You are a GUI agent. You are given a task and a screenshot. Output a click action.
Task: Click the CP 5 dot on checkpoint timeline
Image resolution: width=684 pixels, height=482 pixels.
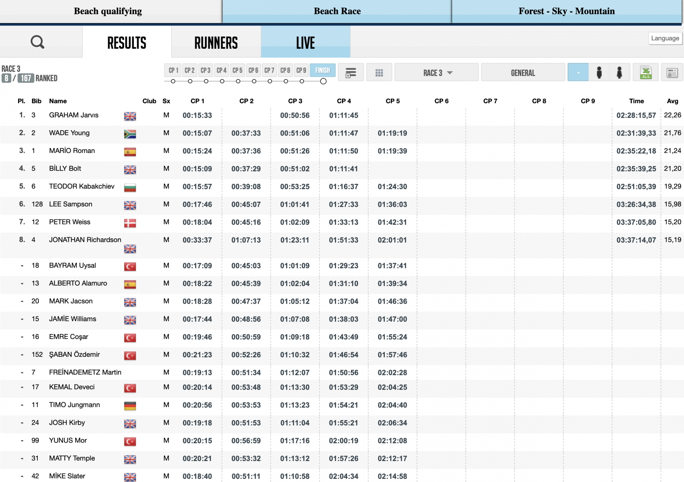click(x=238, y=81)
